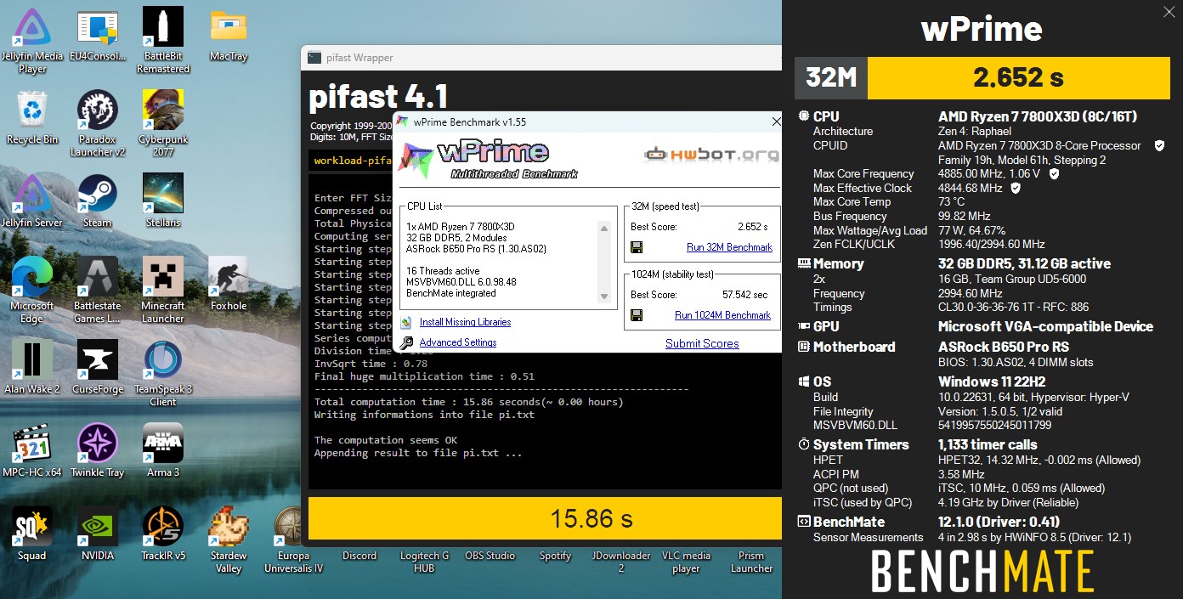The image size is (1183, 599).
Task: Click the pifast Wrapper title bar
Action: pyautogui.click(x=541, y=58)
